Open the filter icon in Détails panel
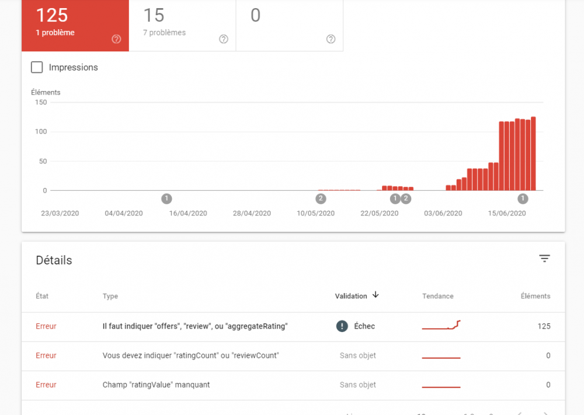This screenshot has width=584, height=415. click(544, 259)
